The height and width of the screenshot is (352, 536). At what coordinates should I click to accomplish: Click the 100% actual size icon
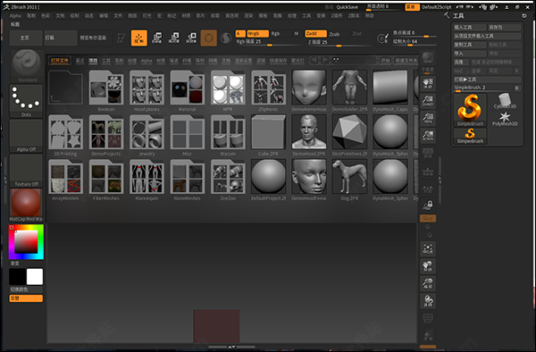click(428, 118)
